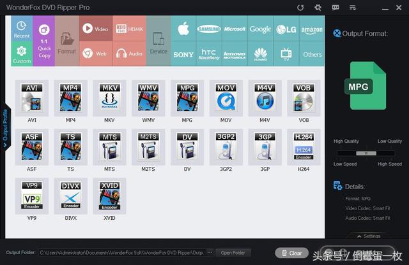Adjust the quality versus speed slider
The height and width of the screenshot is (265, 409).
tap(366, 153)
